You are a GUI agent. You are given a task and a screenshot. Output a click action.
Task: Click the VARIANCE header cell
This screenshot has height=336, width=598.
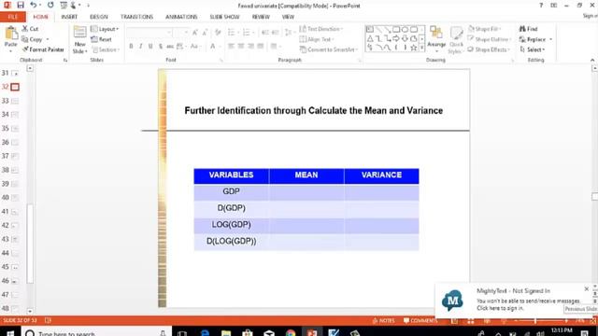(381, 175)
